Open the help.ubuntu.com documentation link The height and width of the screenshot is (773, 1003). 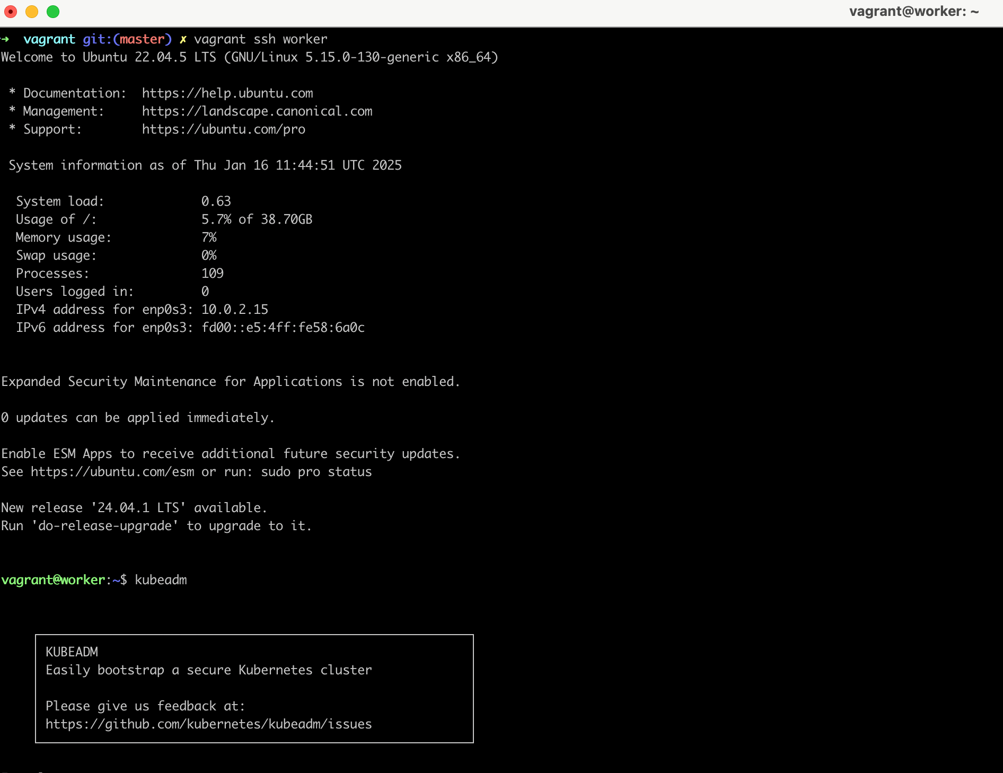click(227, 93)
